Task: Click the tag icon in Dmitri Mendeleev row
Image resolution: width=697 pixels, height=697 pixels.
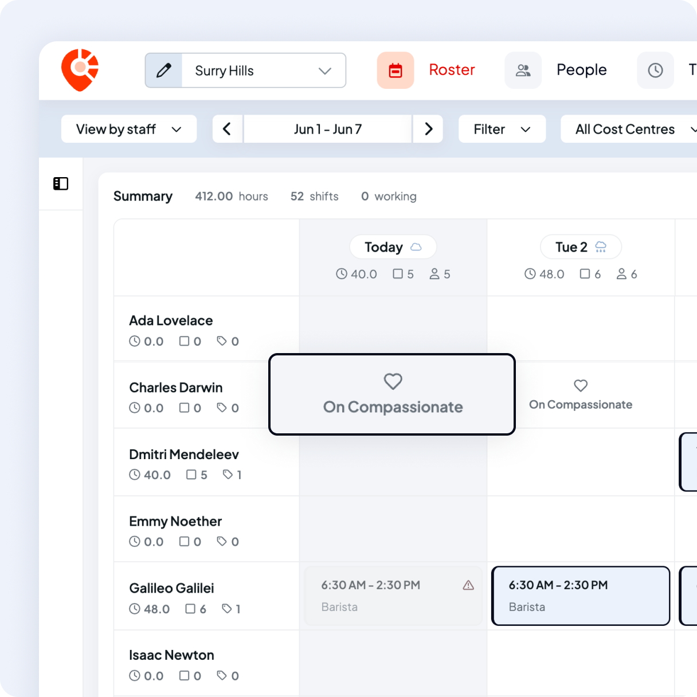Action: point(228,475)
